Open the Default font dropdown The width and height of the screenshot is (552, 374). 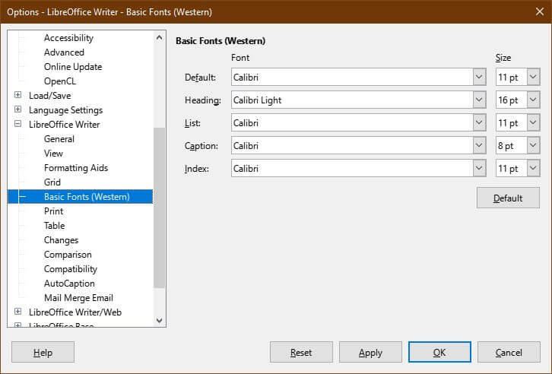pos(479,78)
